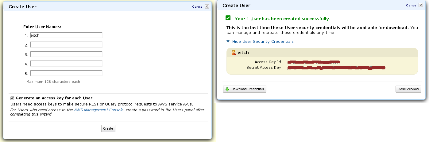Click the redacted Secret Access Key value
This screenshot has height=144, width=429.
click(x=336, y=68)
